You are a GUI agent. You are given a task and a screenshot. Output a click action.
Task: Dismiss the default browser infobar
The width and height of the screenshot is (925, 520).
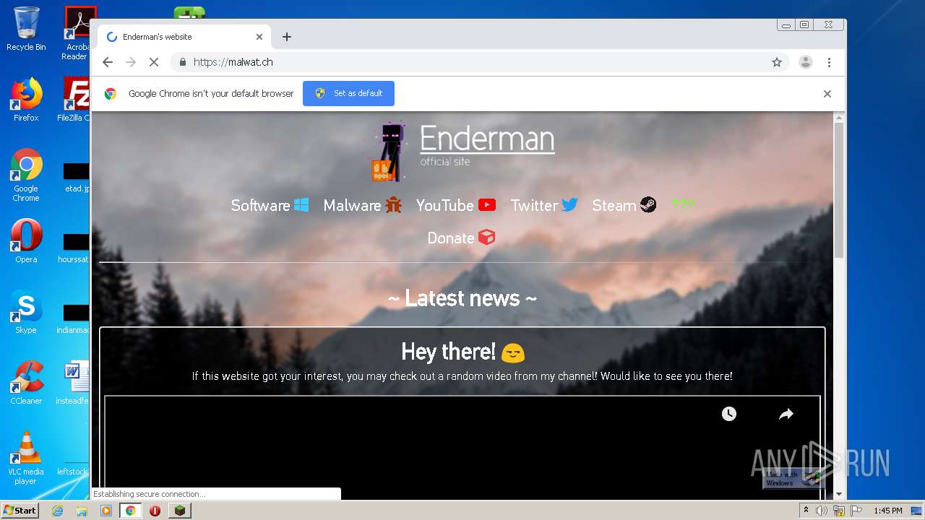(827, 94)
